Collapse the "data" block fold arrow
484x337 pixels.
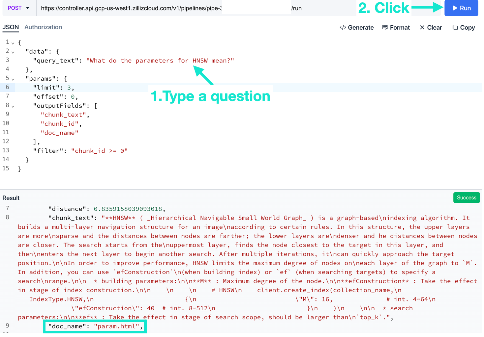click(x=13, y=52)
